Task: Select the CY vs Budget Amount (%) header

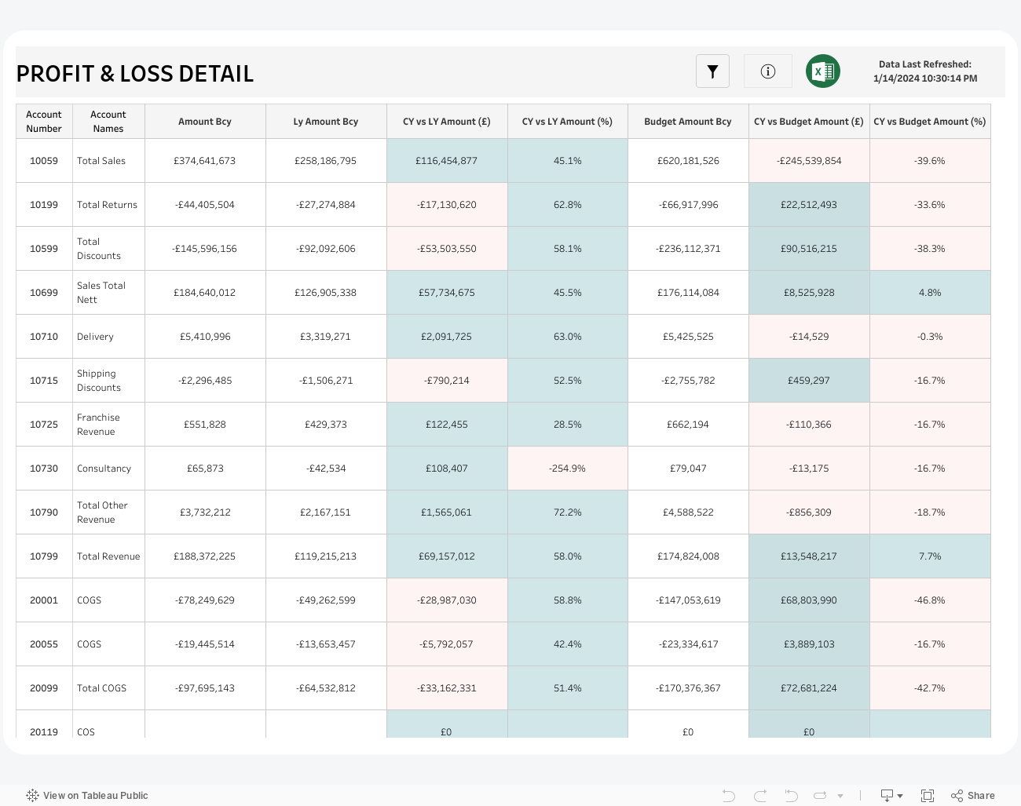Action: (930, 122)
